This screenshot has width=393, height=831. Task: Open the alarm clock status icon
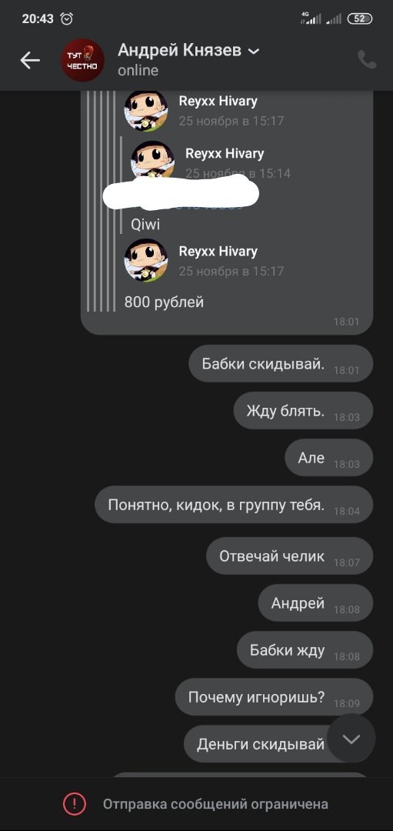pos(67,18)
